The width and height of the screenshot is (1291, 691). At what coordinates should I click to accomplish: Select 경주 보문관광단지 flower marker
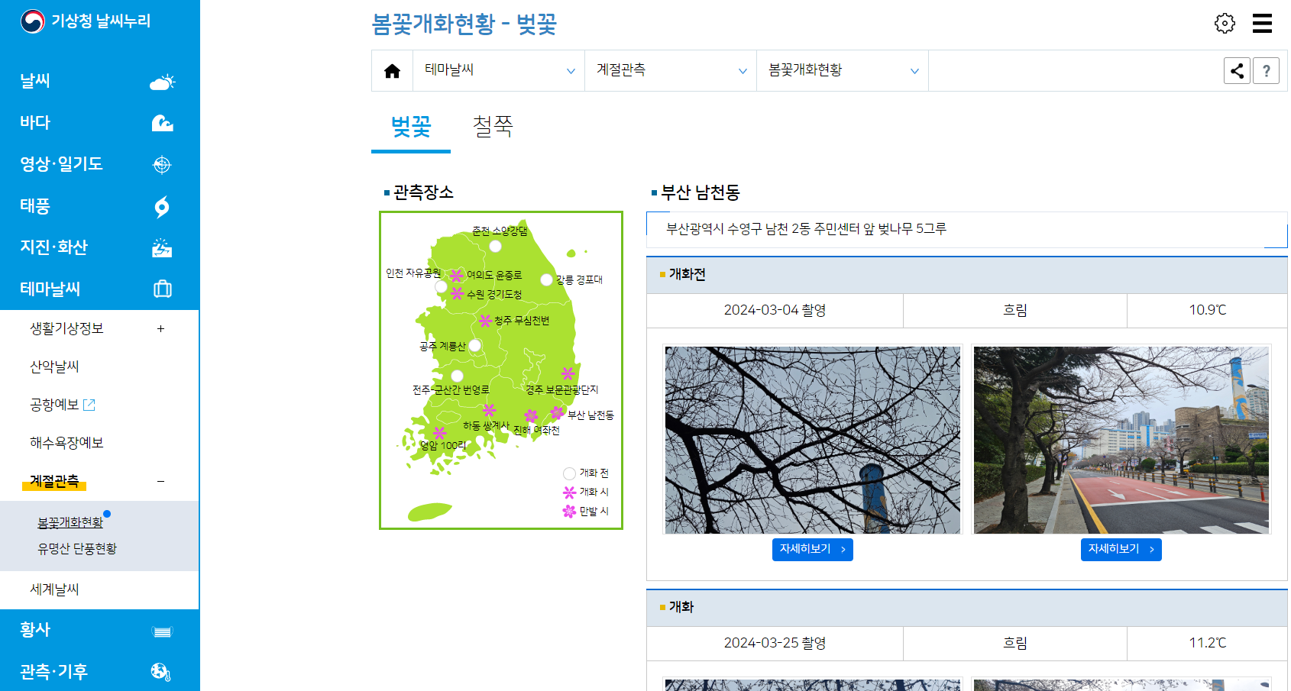click(x=568, y=373)
